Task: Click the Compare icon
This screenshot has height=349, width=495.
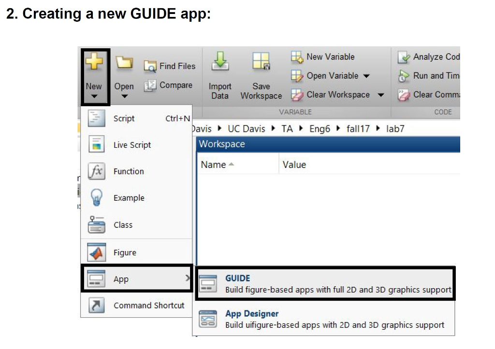Action: [x=150, y=85]
